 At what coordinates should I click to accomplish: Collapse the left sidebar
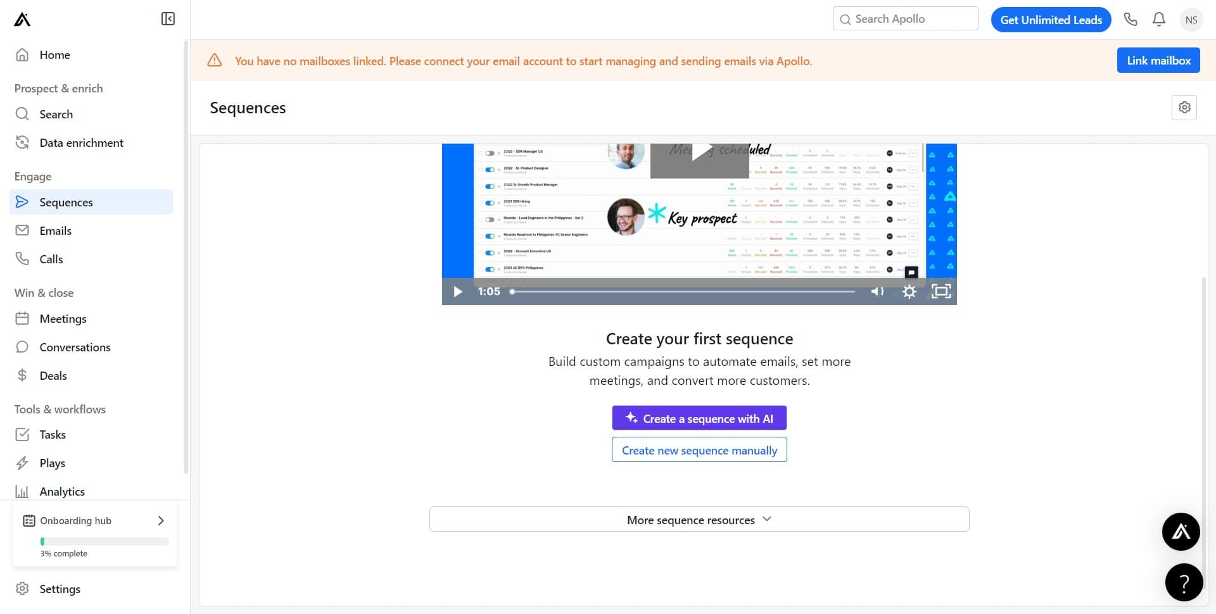point(167,18)
